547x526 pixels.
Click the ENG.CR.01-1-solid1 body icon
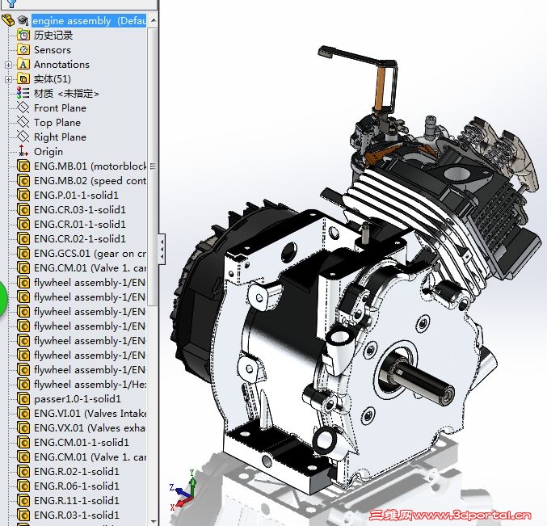click(x=23, y=224)
